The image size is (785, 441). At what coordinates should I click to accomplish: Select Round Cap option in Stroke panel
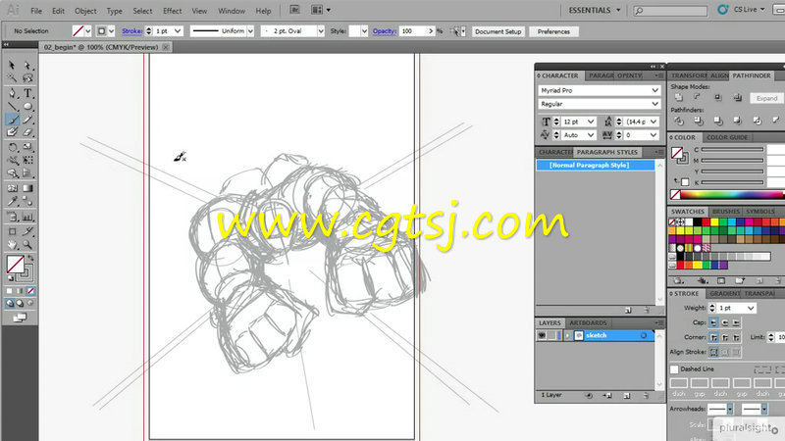[x=725, y=323]
